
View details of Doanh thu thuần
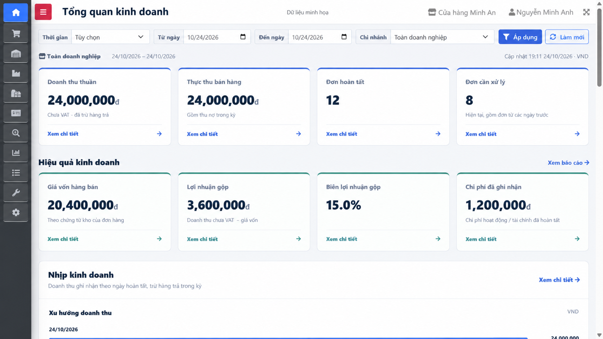105,134
